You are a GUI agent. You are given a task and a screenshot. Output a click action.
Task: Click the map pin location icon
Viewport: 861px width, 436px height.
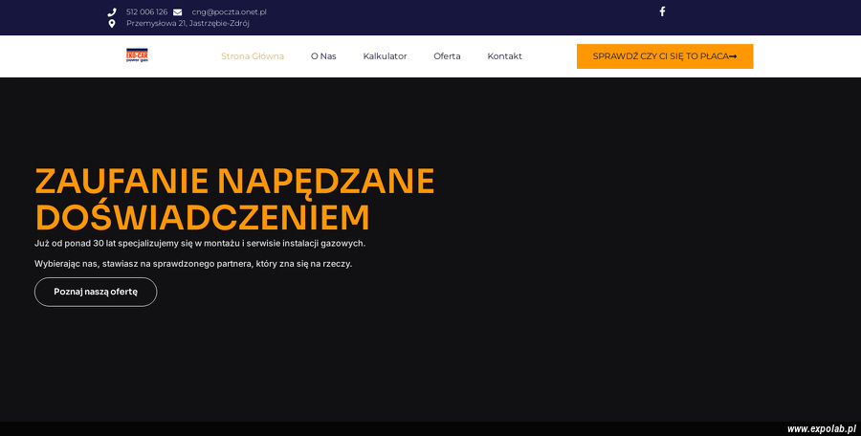click(112, 24)
